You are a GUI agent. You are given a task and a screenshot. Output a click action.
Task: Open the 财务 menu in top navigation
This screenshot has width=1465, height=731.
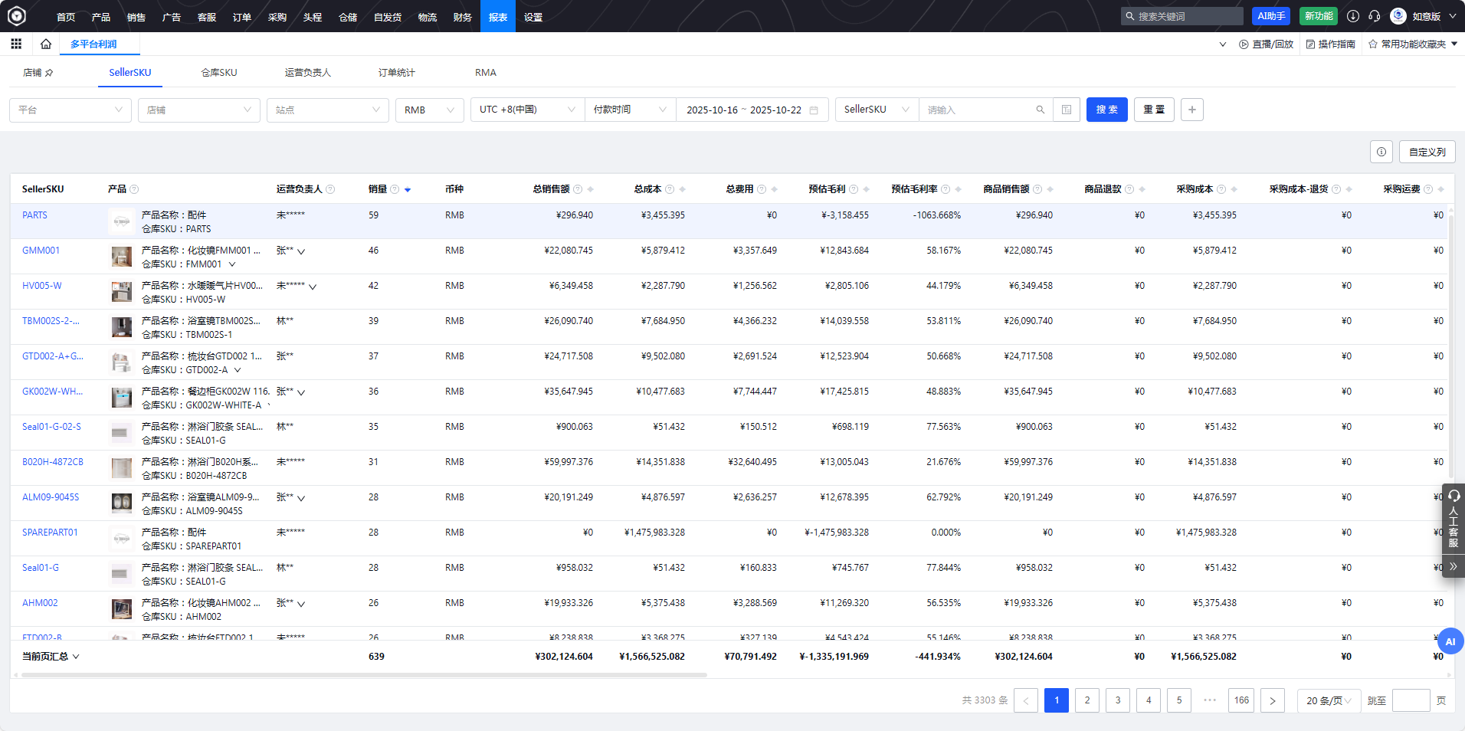462,17
